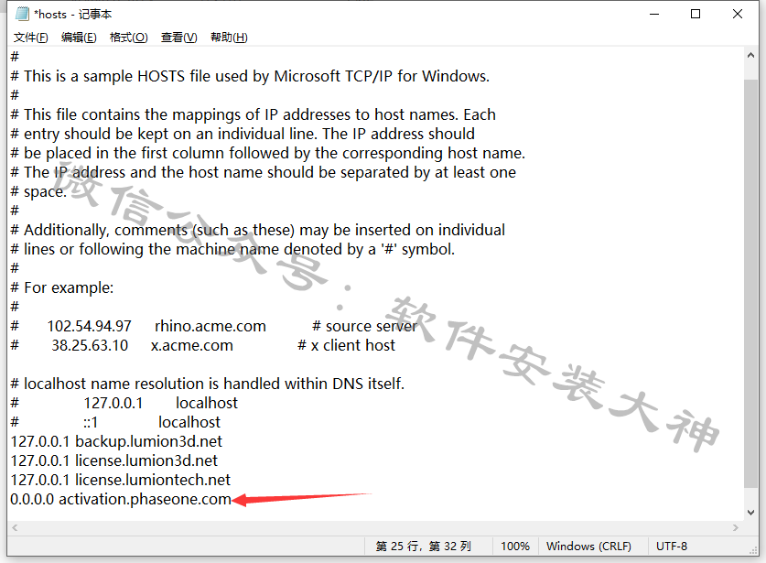Maximize the hosts Notepad window
This screenshot has width=766, height=563.
click(696, 14)
